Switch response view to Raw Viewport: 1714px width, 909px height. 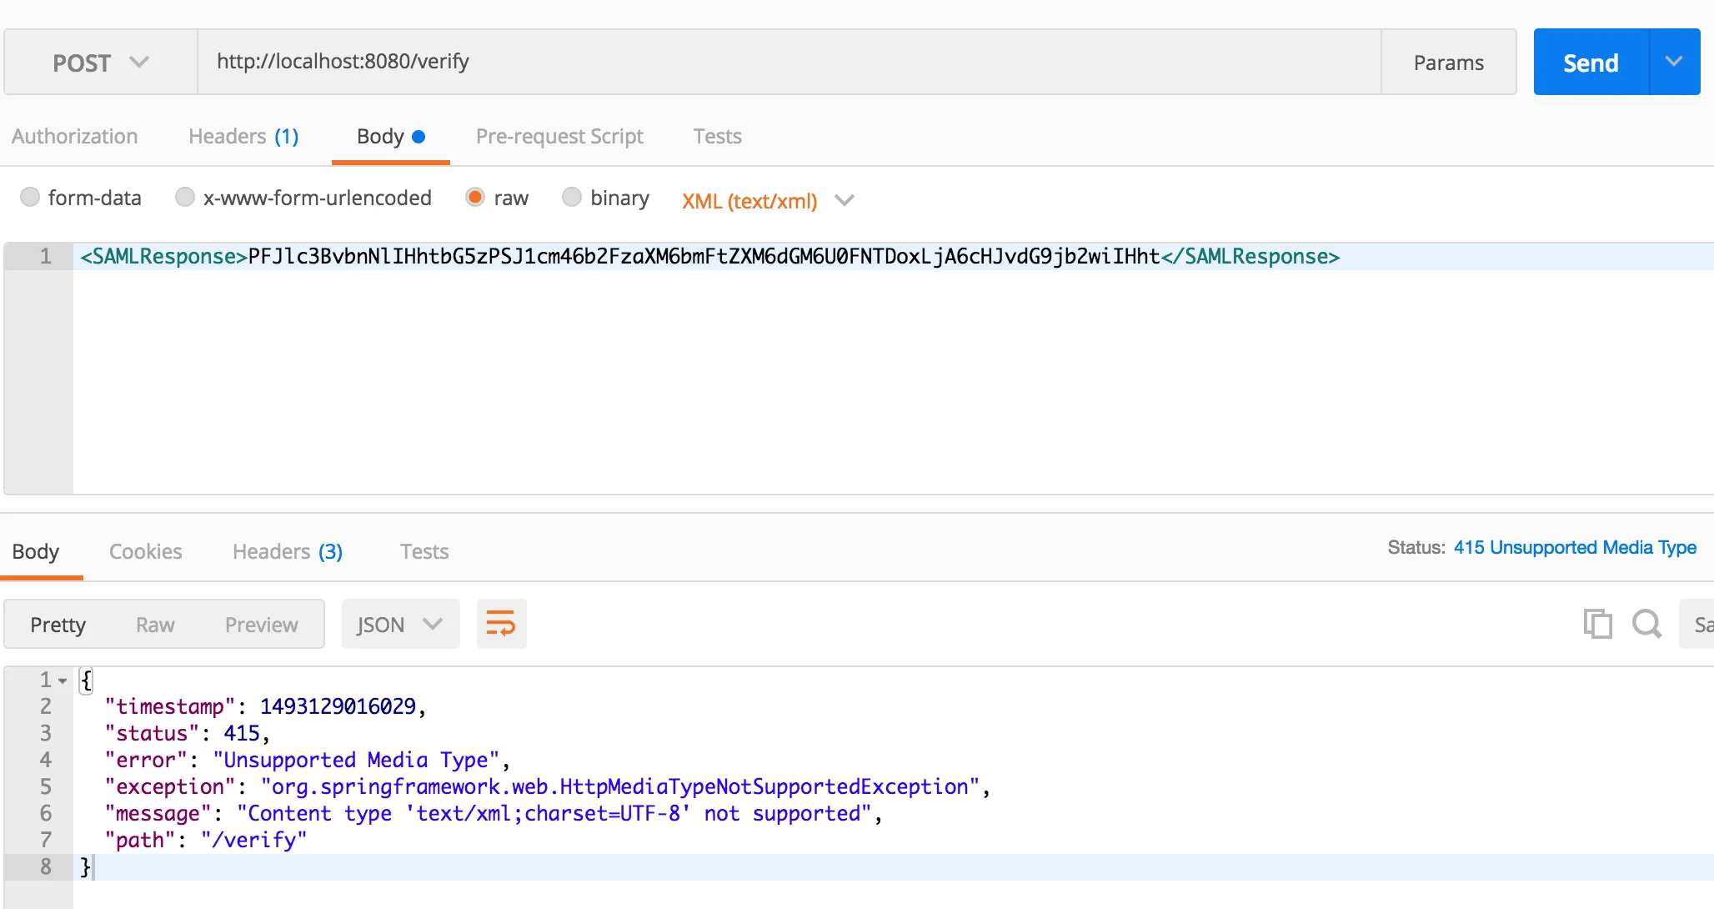tap(155, 625)
